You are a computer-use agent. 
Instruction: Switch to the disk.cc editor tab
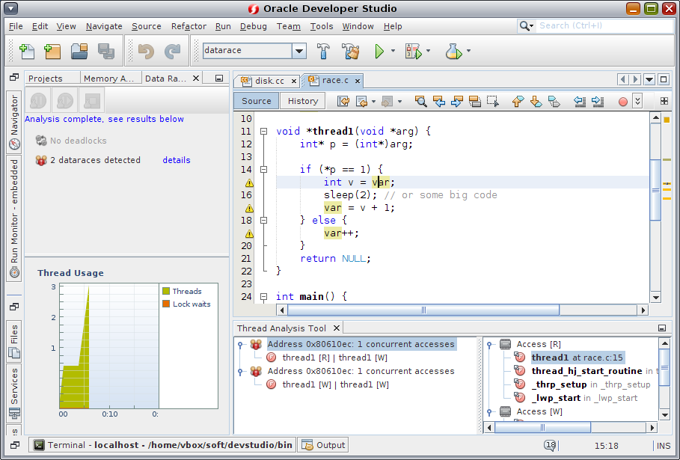click(x=269, y=80)
